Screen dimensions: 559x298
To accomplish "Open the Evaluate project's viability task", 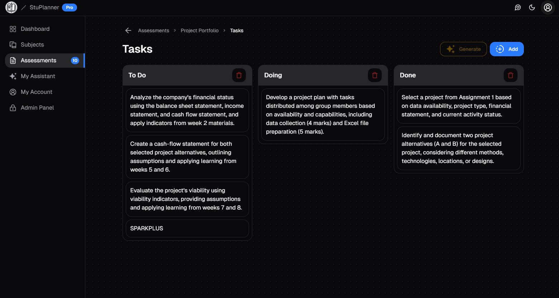I will click(187, 199).
